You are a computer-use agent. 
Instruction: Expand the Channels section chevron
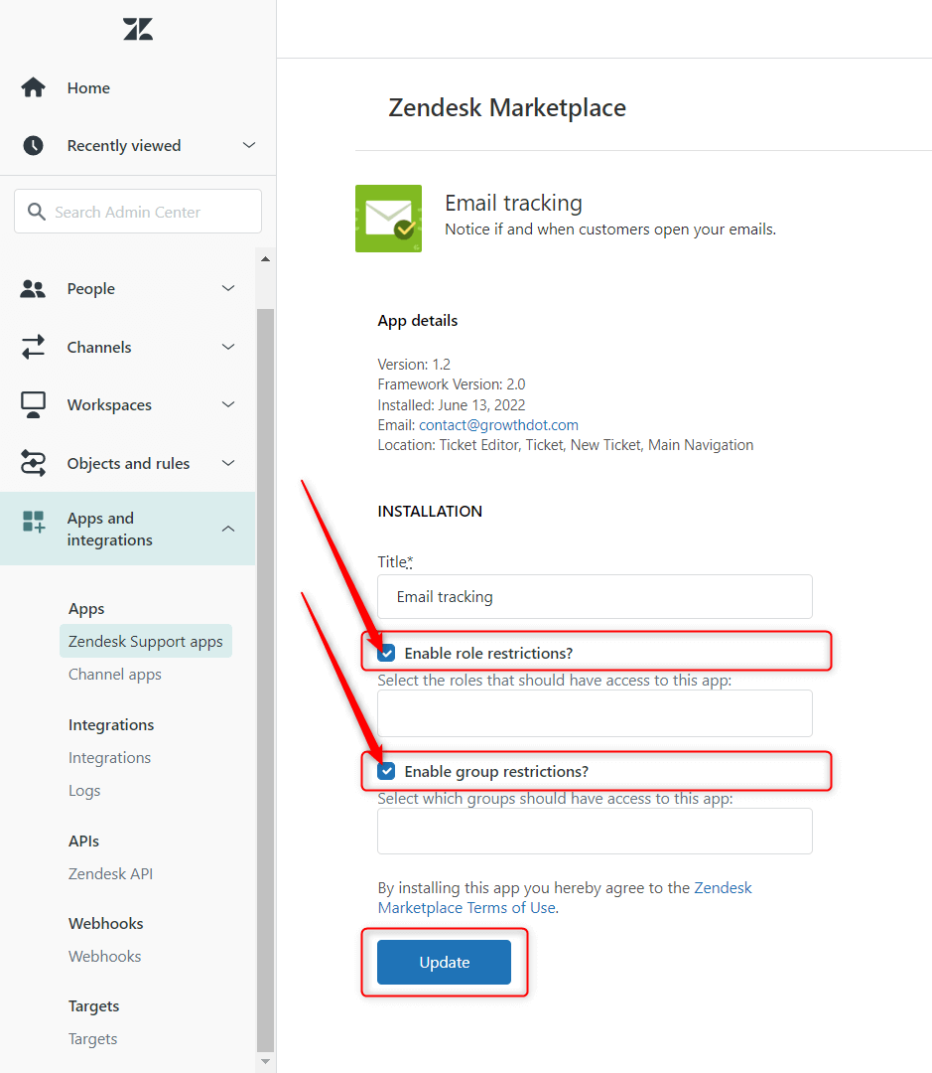[x=228, y=347]
